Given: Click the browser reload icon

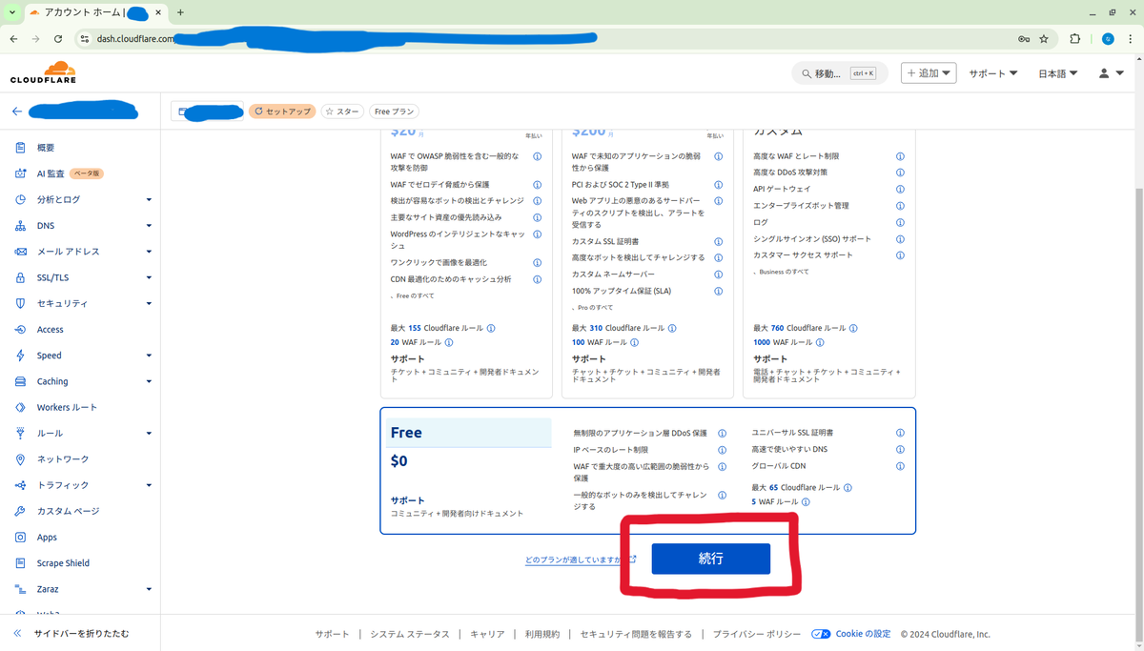Looking at the screenshot, I should coord(58,39).
